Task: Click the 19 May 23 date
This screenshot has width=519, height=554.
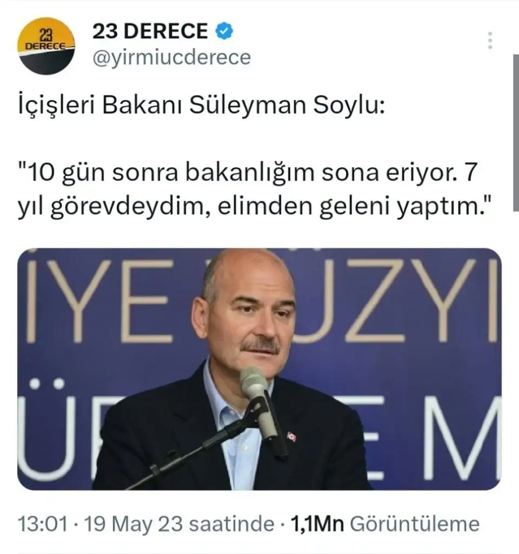Action: [x=134, y=524]
